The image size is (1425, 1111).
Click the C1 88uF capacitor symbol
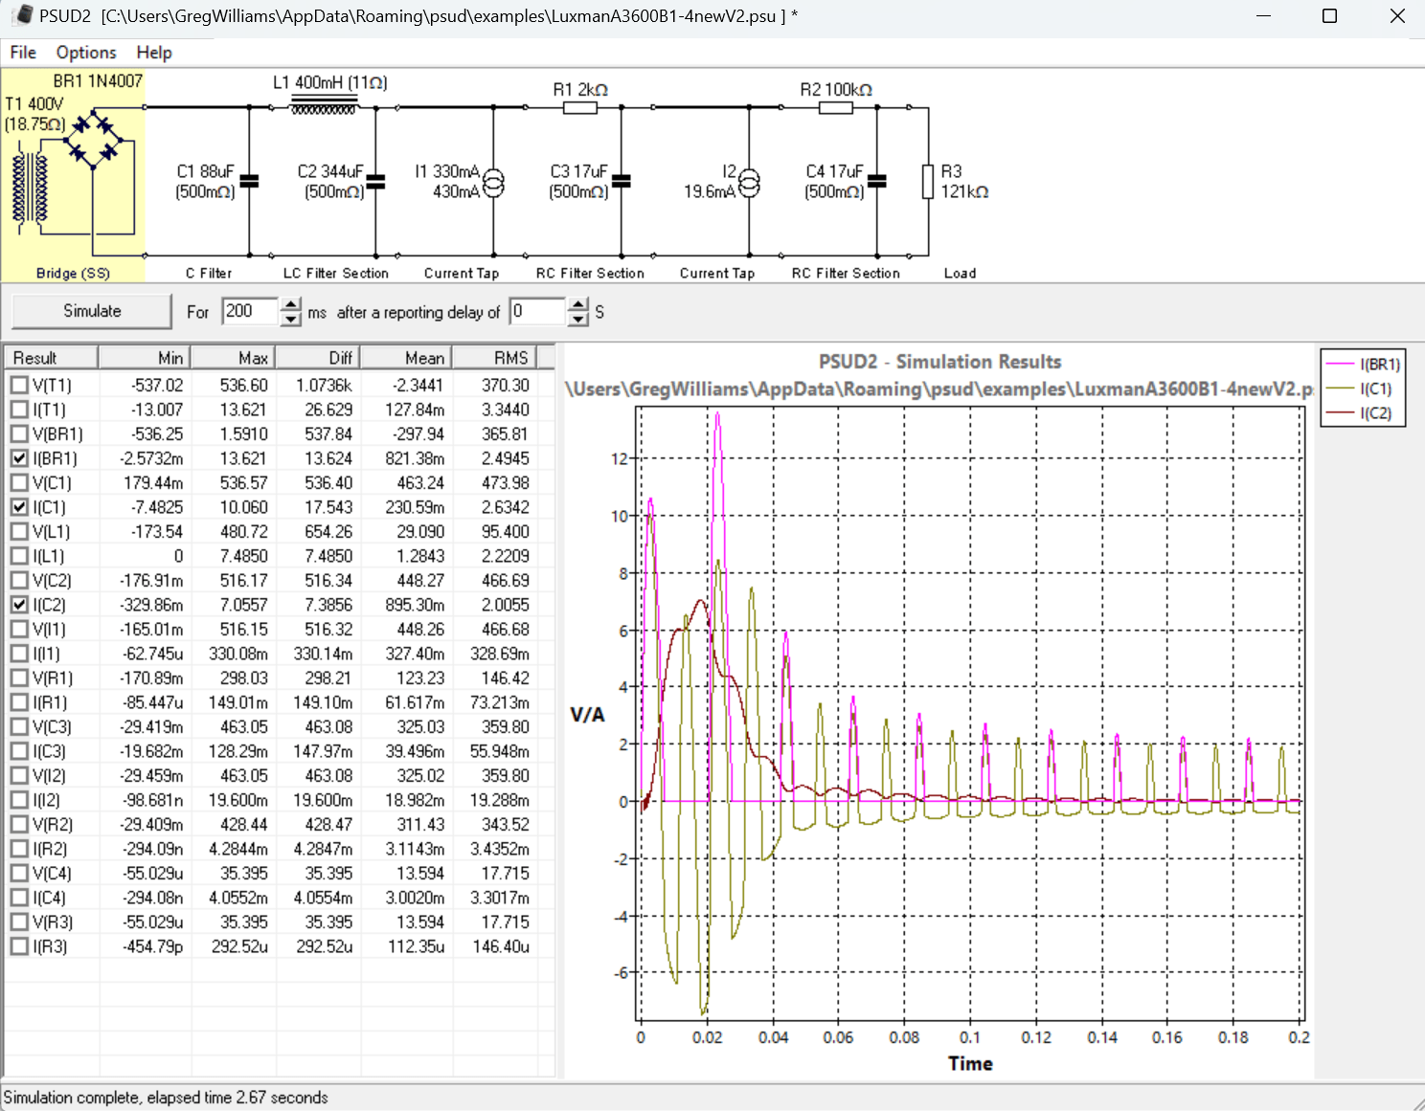coord(249,182)
